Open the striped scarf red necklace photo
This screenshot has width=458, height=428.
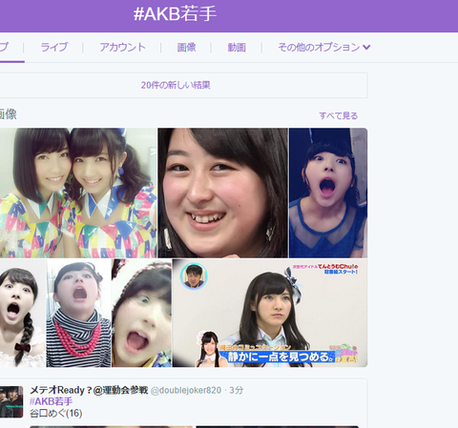tap(78, 313)
